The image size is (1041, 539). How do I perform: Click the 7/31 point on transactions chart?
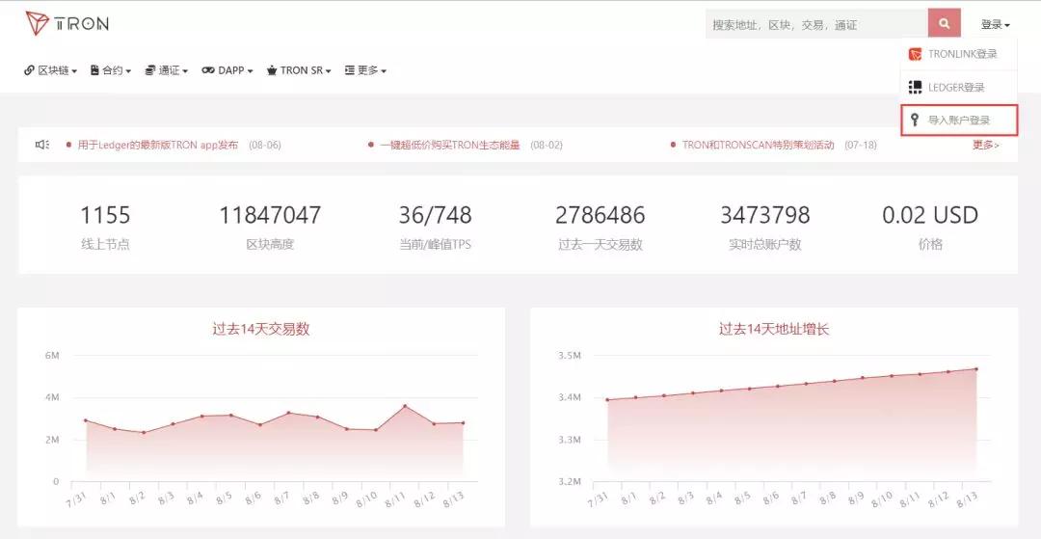(x=85, y=420)
